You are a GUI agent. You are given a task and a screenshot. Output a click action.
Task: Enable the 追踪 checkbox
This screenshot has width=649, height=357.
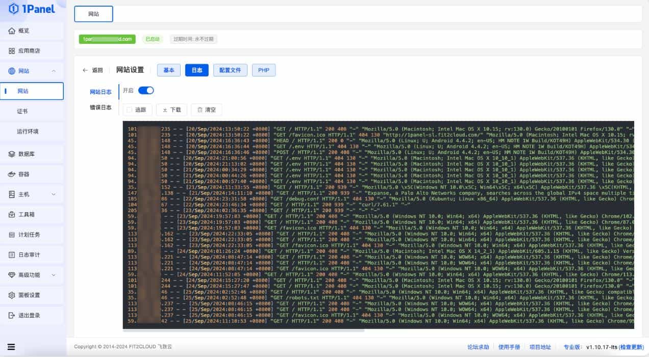(129, 109)
